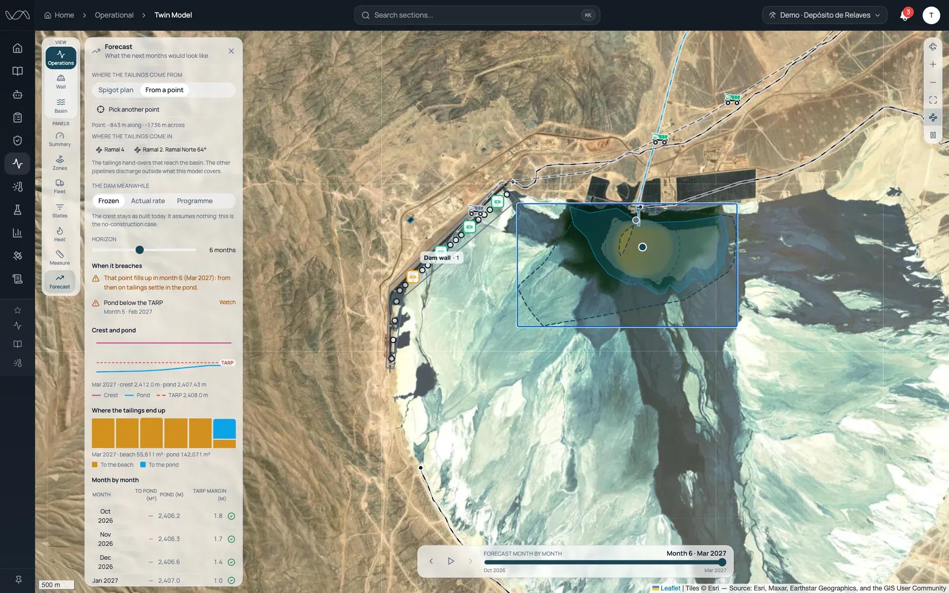Viewport: 949px width, 593px height.
Task: Click forecast timeline slider handle
Action: point(722,562)
